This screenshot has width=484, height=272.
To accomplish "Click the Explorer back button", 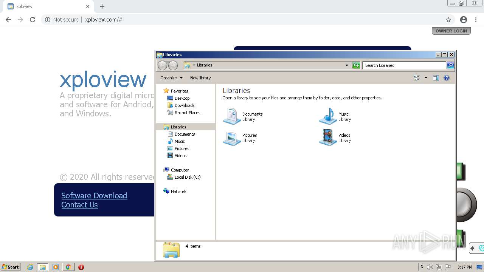I will (x=162, y=65).
